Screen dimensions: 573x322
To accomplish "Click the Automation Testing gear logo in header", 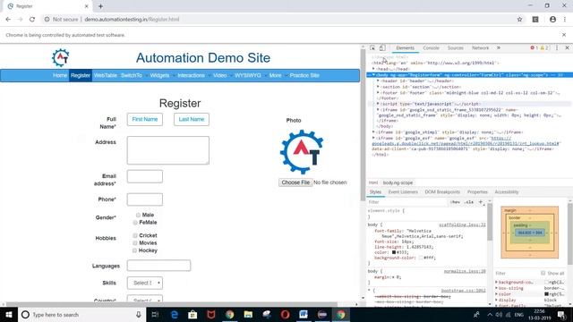I will (x=60, y=57).
